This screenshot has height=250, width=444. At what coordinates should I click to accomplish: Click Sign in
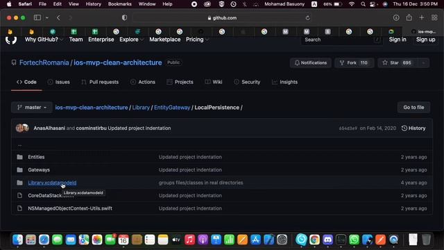click(x=398, y=40)
